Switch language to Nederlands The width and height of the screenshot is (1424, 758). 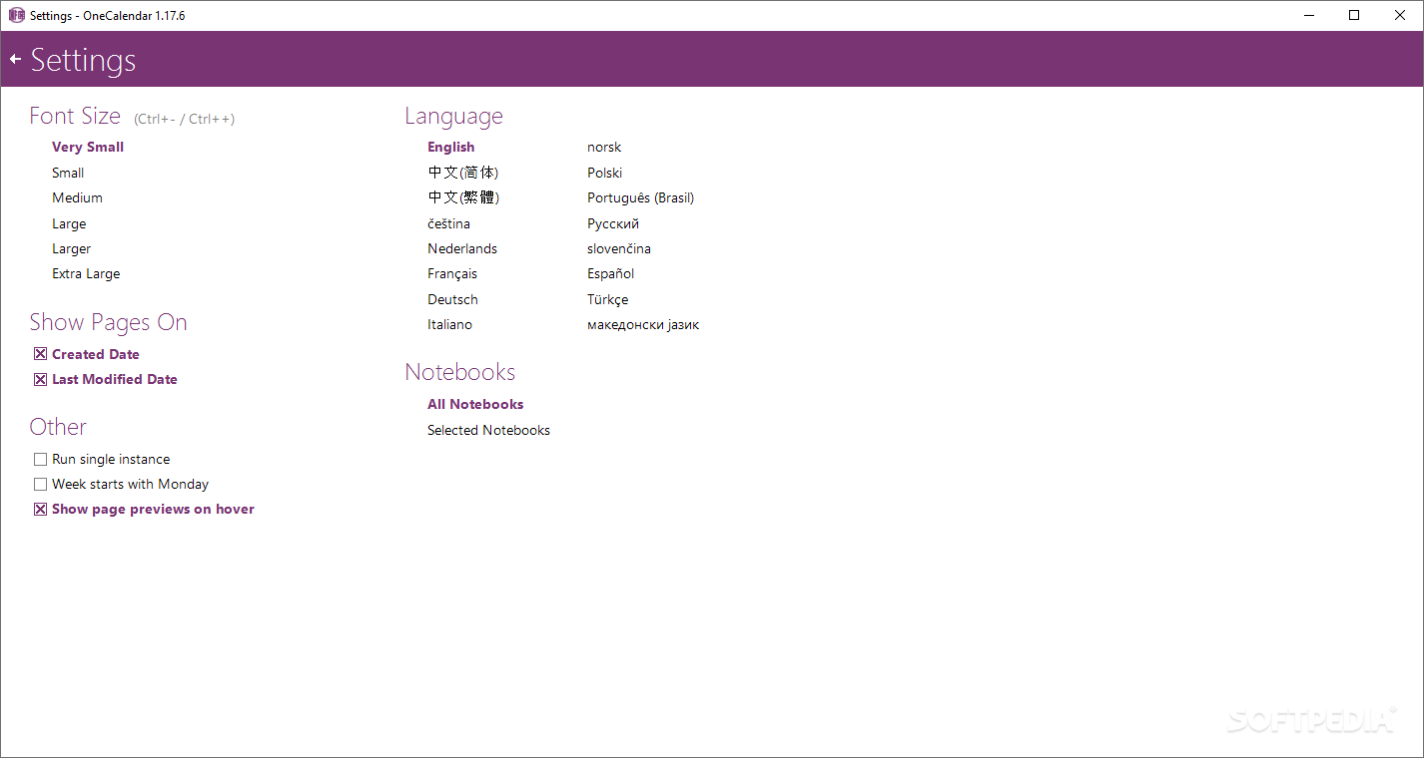point(462,248)
